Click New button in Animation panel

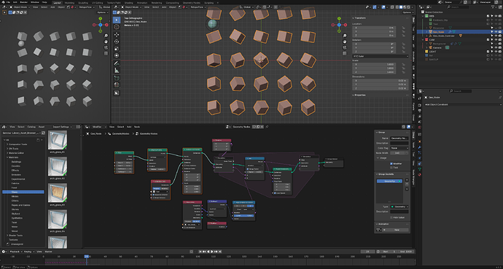tap(397, 230)
